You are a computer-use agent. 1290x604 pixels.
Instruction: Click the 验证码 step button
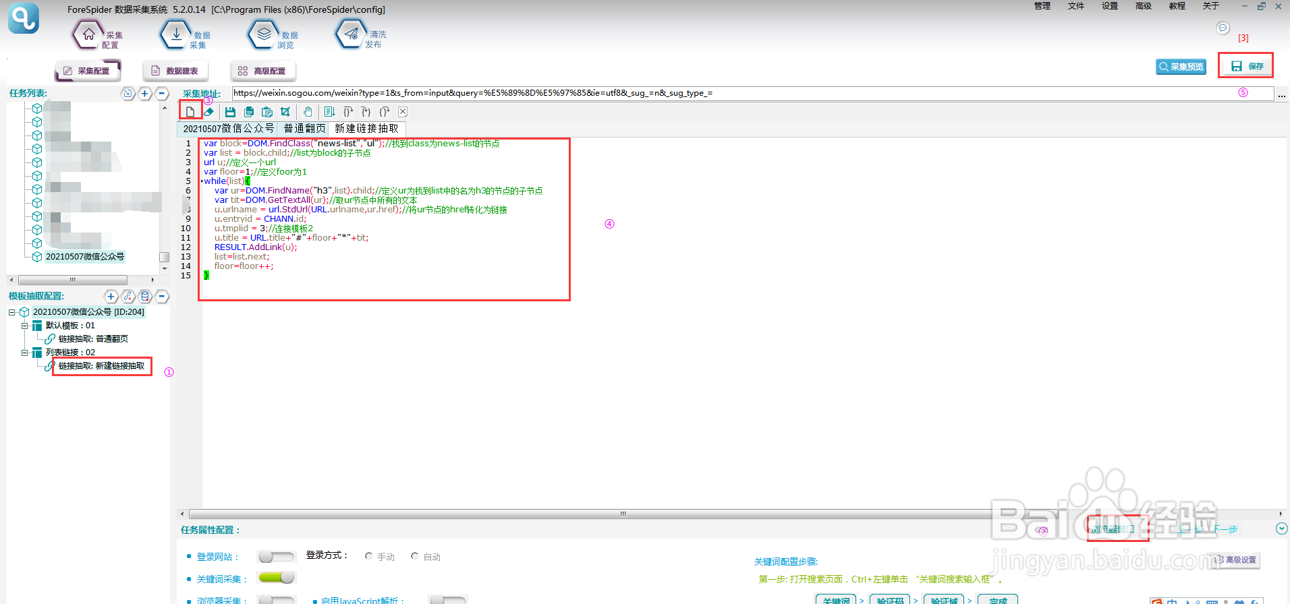[890, 600]
